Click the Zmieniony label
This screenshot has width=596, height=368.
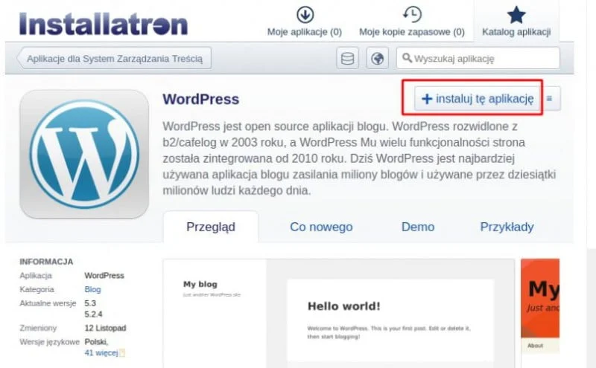[38, 328]
